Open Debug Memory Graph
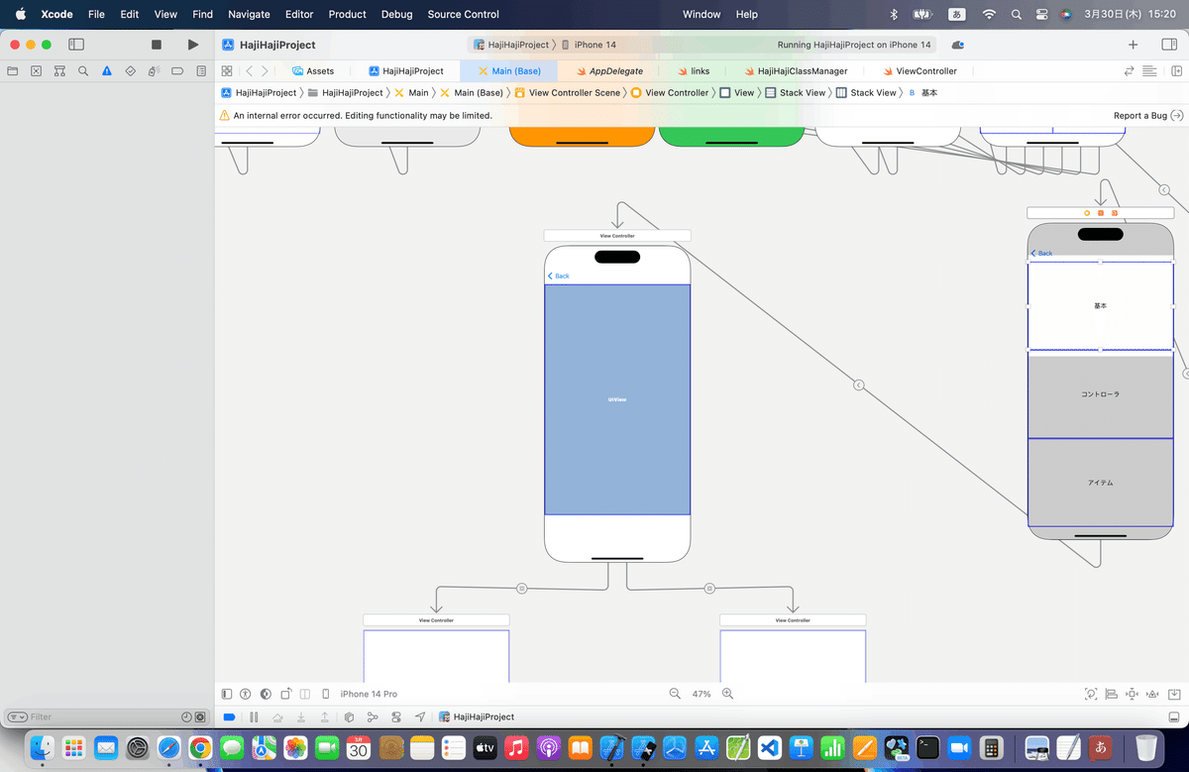 pyautogui.click(x=373, y=717)
